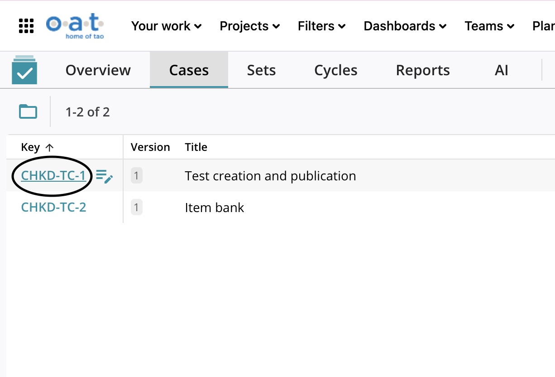This screenshot has width=555, height=377.
Task: Open test case CHKD-TC-2 link
Action: [x=53, y=208]
